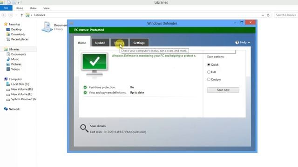Viewport: 298px width, 167px height.
Task: Select Computer in the navigation pane
Action: click(15, 79)
